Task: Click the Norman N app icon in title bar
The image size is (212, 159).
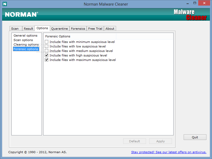Action: tap(5, 4)
